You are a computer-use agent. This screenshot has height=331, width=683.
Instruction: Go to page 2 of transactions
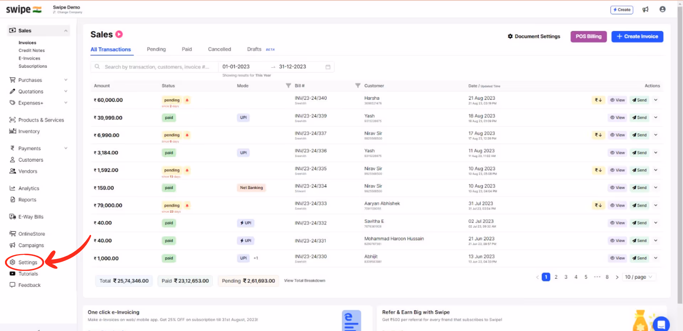[x=556, y=277]
